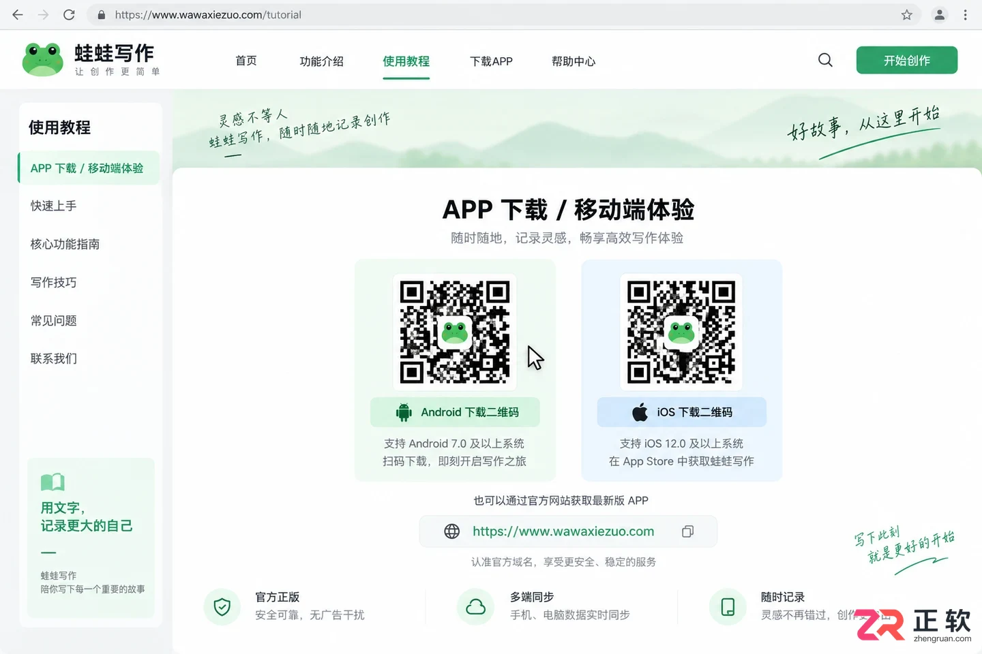Click the 开始创作 button
The image size is (982, 654).
point(906,60)
